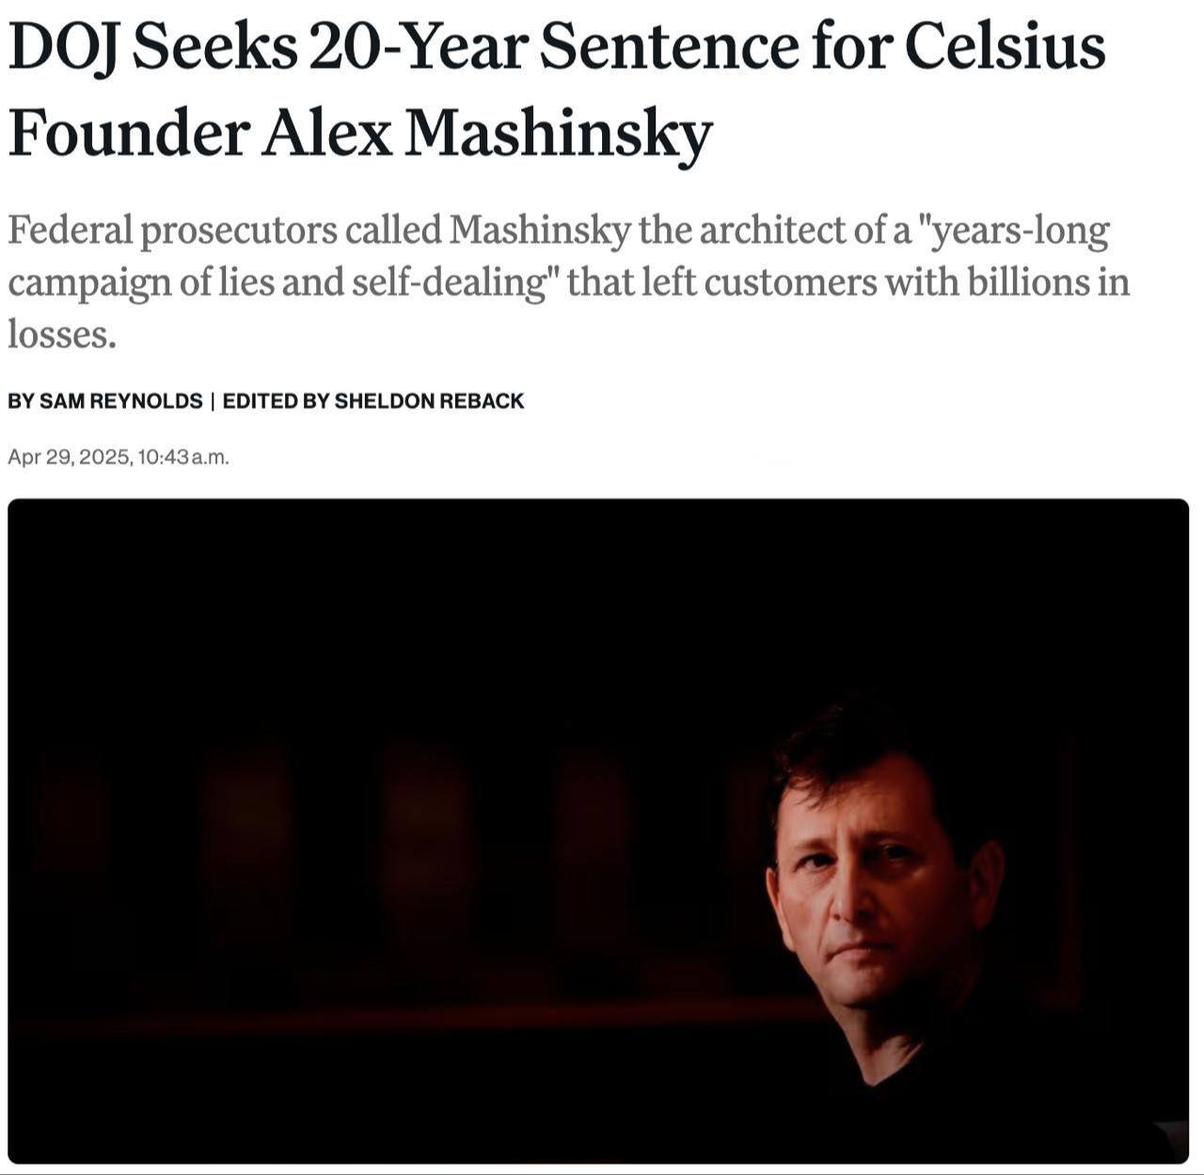
Task: Click the DOJ Seeks 20-Year Sentence headline
Action: coord(557,89)
